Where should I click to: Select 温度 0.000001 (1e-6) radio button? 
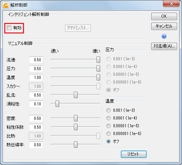point(108,134)
